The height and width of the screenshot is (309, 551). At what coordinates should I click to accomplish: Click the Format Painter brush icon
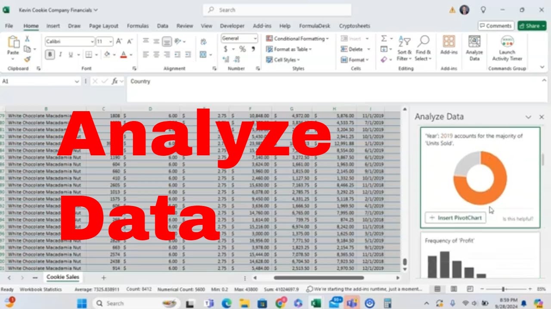(27, 59)
